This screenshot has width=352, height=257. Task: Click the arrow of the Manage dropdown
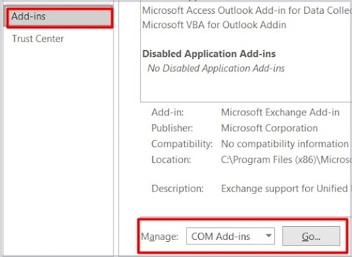pyautogui.click(x=268, y=236)
